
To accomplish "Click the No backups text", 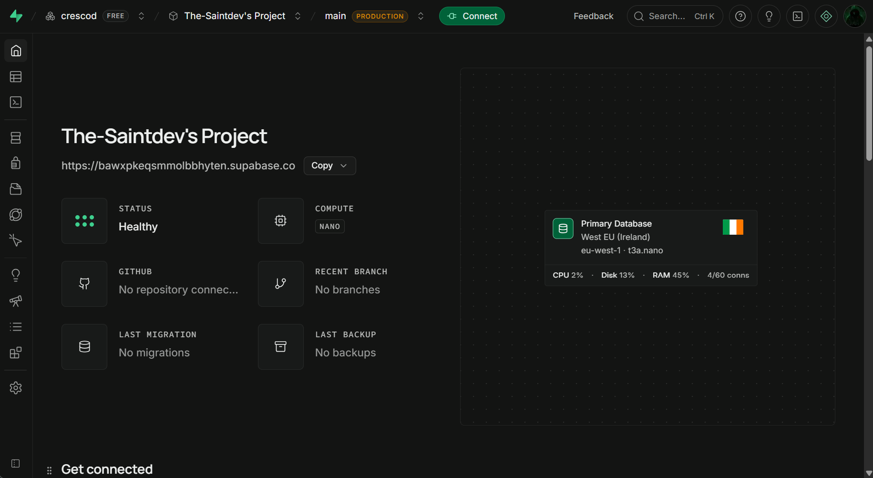I will click(x=346, y=353).
